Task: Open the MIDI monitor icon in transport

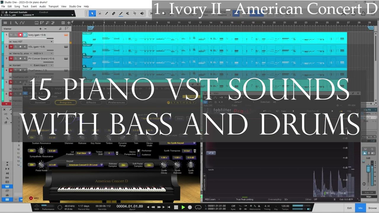Action: point(37,206)
